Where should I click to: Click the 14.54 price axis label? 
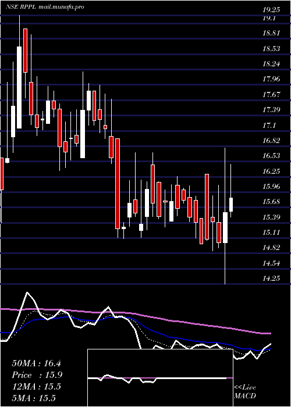[x=271, y=263]
